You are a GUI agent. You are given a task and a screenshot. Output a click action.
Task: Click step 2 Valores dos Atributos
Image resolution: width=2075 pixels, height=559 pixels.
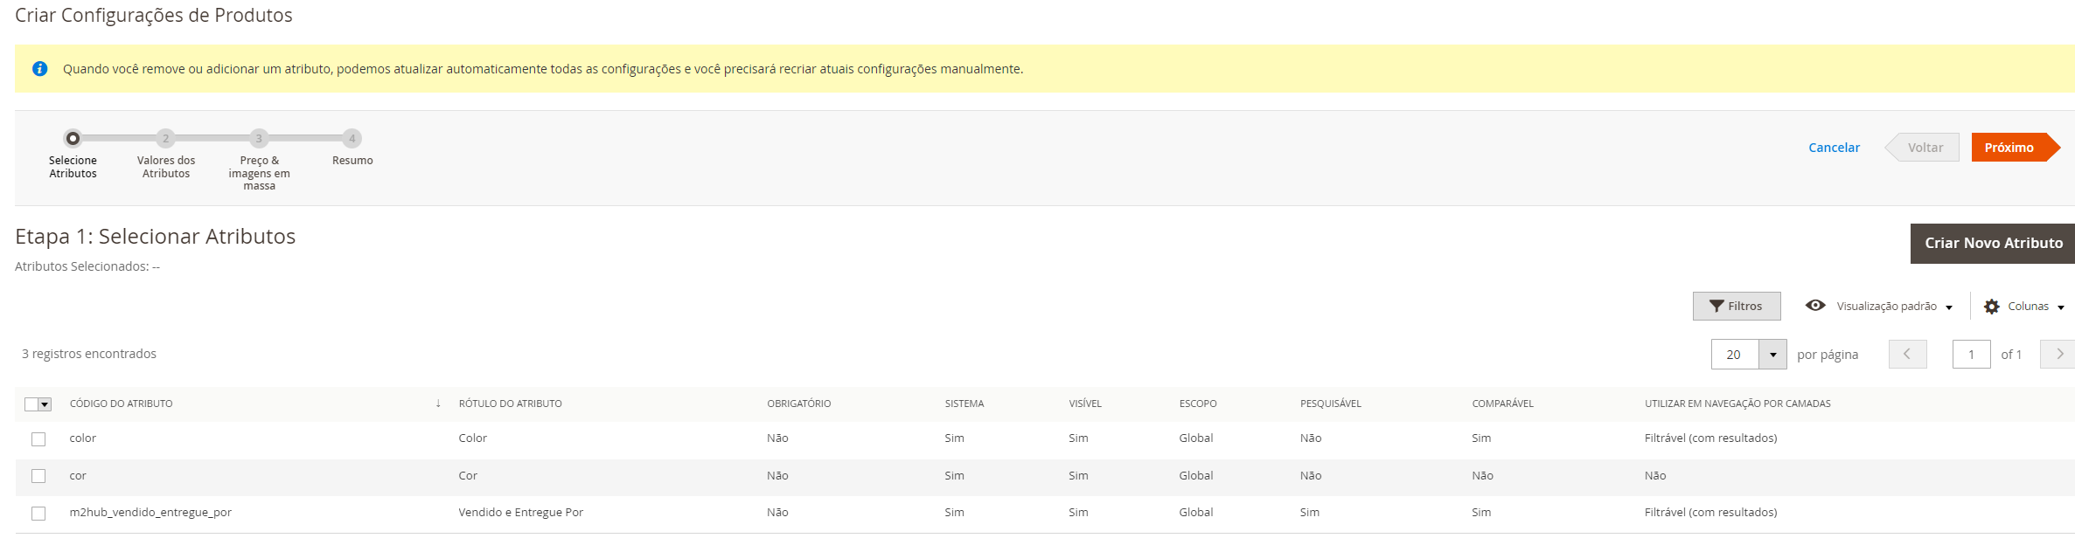(166, 138)
